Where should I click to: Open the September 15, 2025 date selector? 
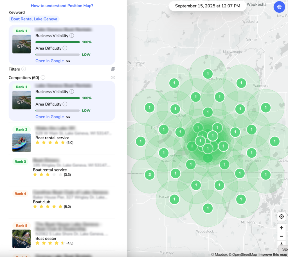click(208, 6)
